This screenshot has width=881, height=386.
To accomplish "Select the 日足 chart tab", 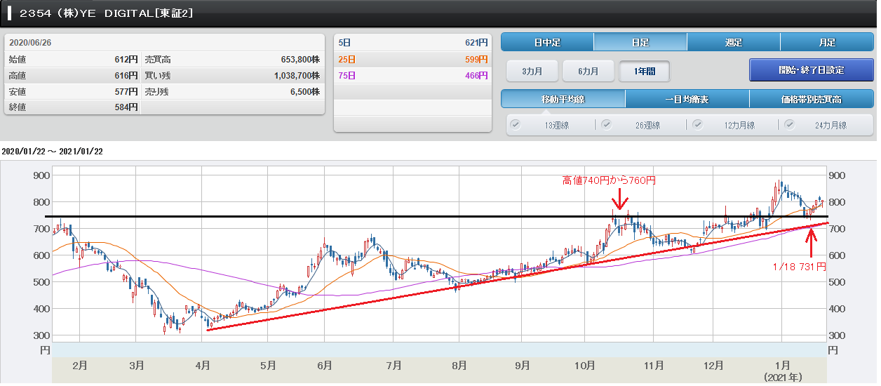I will pyautogui.click(x=640, y=42).
